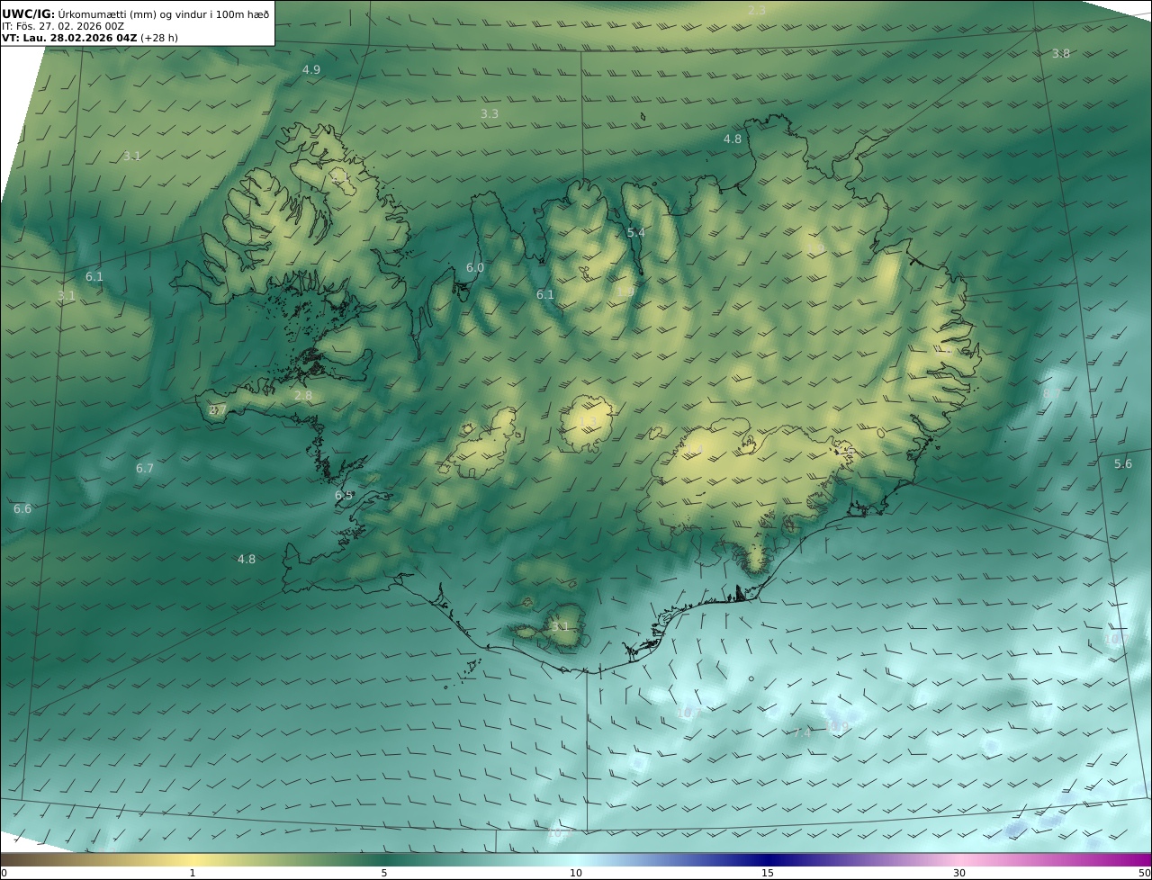Click the 5 tick on the color scale

[384, 873]
